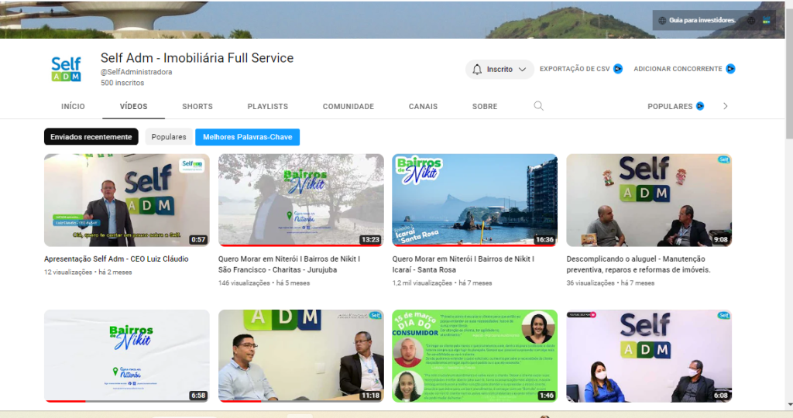Open the Comunidade tab
Viewport: 793px width, 418px height.
[x=348, y=106]
